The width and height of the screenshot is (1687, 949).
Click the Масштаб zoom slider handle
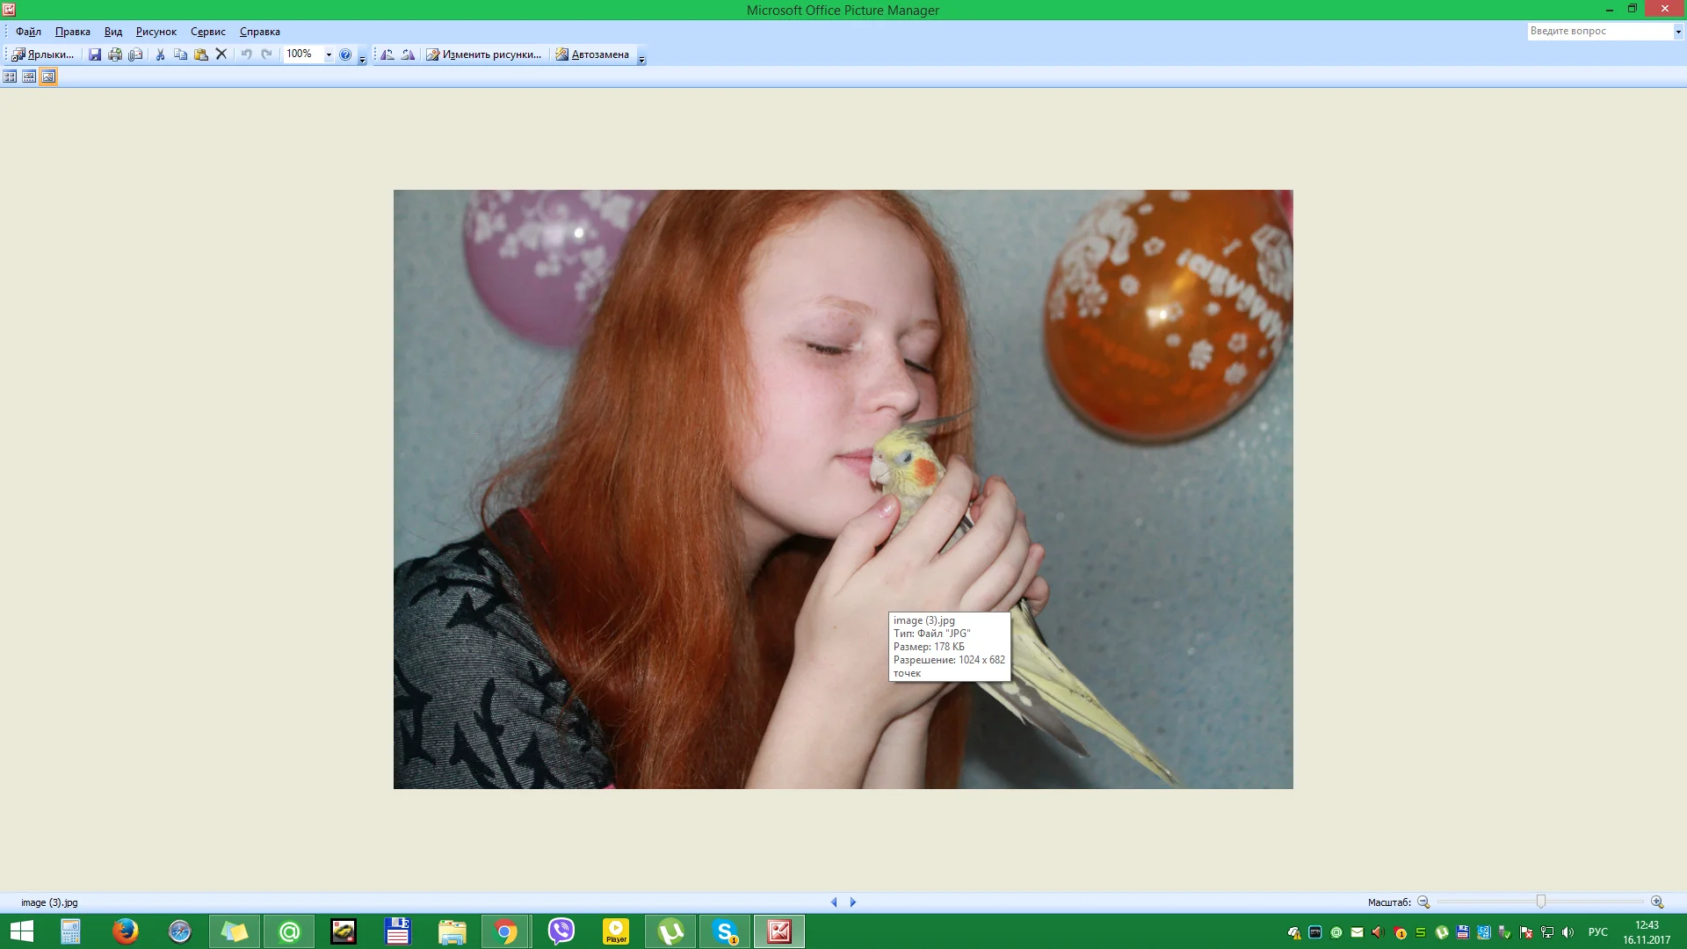1540,902
